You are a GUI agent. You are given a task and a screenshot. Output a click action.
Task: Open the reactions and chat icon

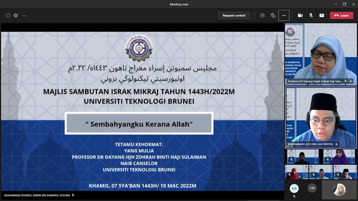pyautogui.click(x=273, y=15)
